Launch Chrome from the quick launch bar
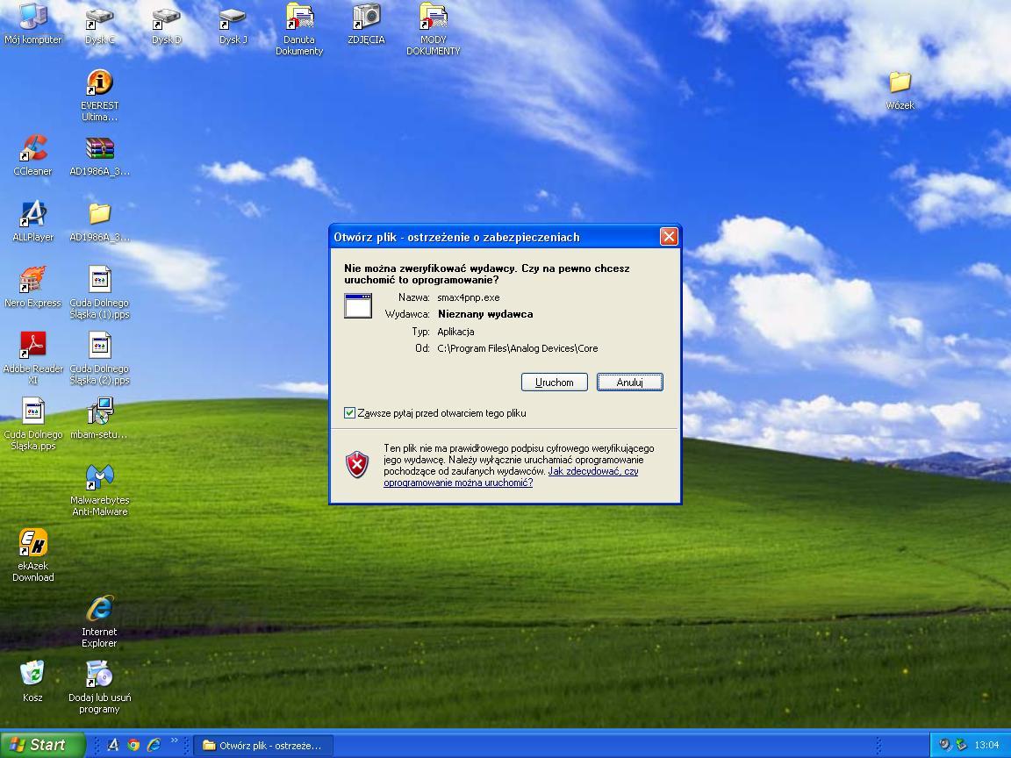 pyautogui.click(x=133, y=745)
